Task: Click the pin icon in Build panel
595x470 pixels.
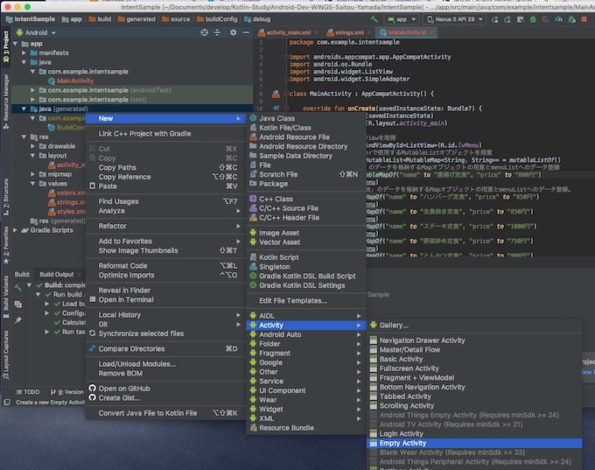Action: [17, 320]
